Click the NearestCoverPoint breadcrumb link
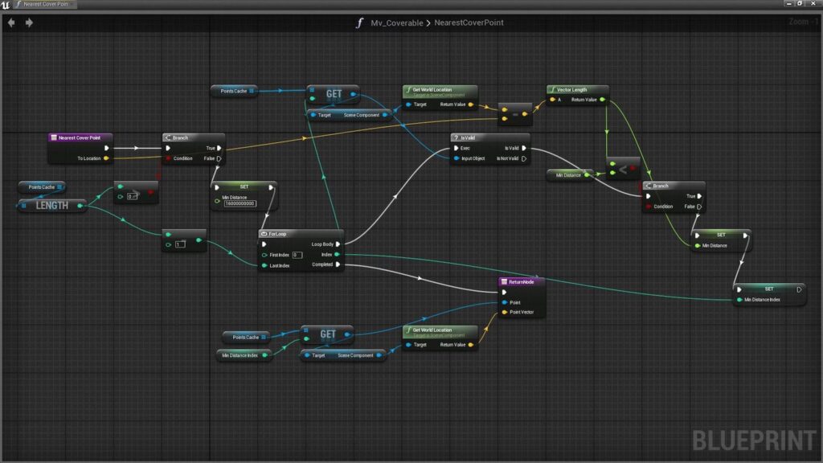The height and width of the screenshot is (463, 823). pyautogui.click(x=469, y=23)
